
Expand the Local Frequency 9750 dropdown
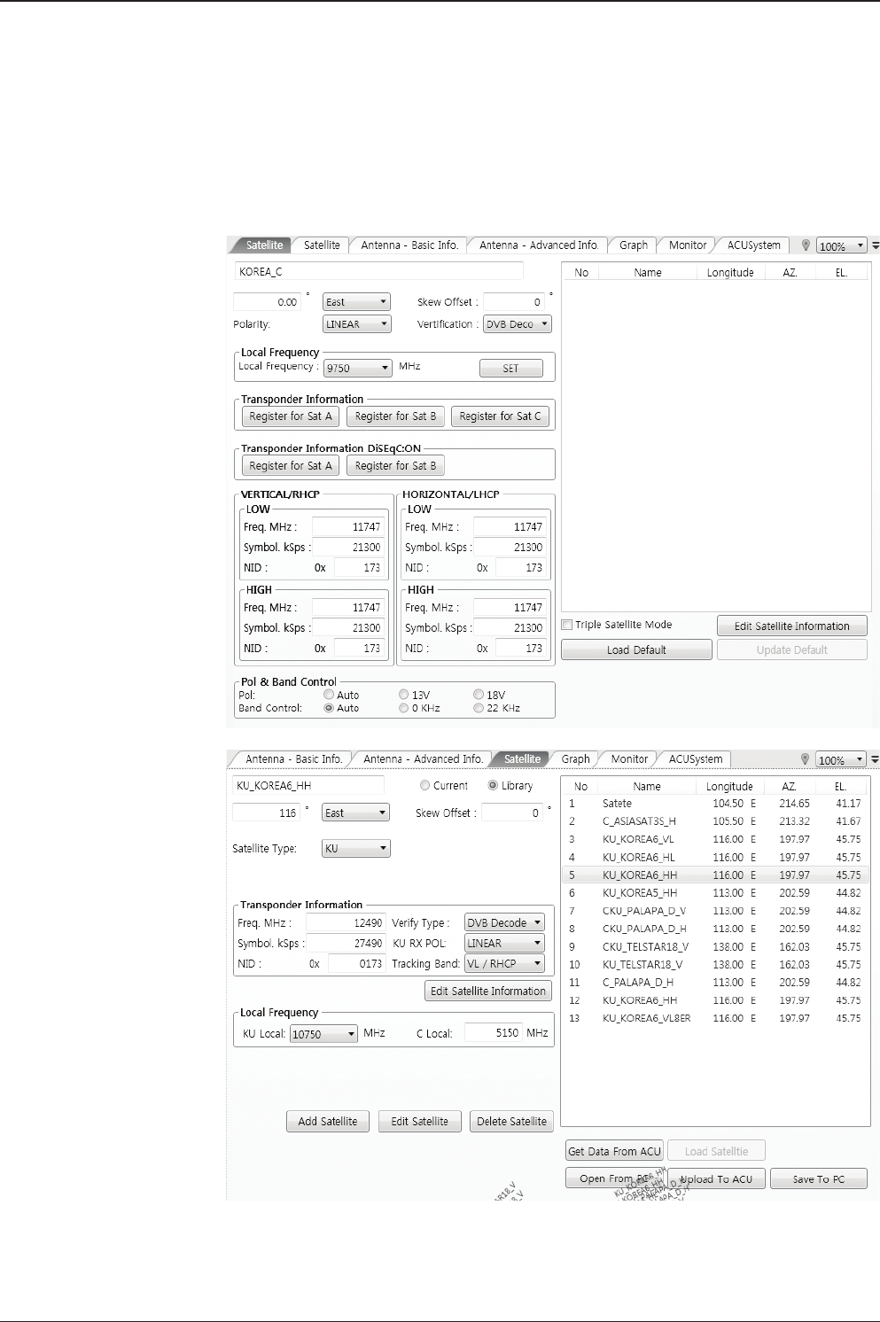tap(357, 368)
